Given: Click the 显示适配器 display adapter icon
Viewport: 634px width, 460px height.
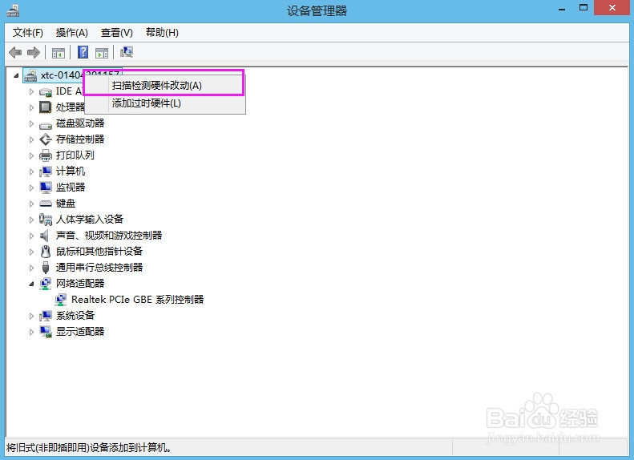Looking at the screenshot, I should 46,332.
